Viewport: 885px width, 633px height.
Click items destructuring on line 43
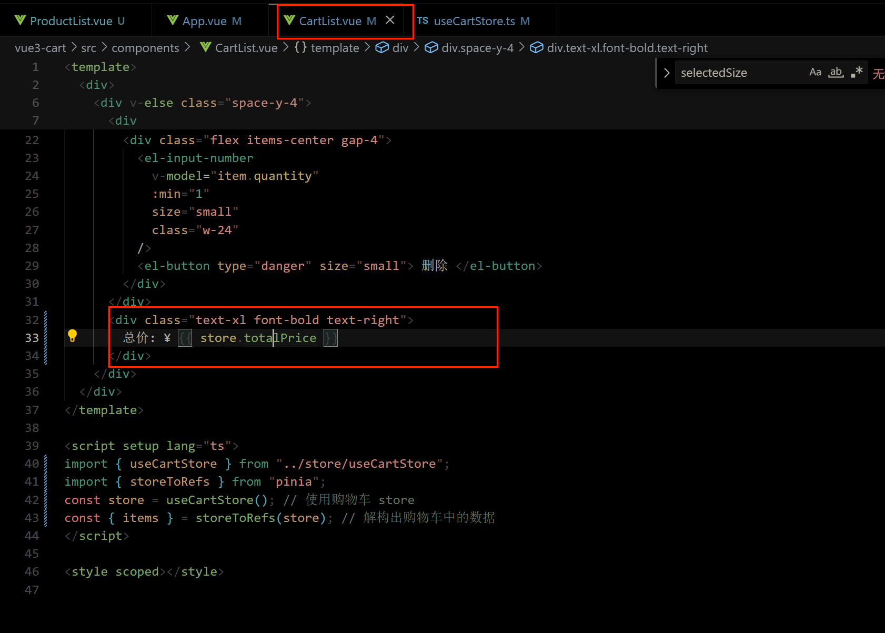pos(140,518)
